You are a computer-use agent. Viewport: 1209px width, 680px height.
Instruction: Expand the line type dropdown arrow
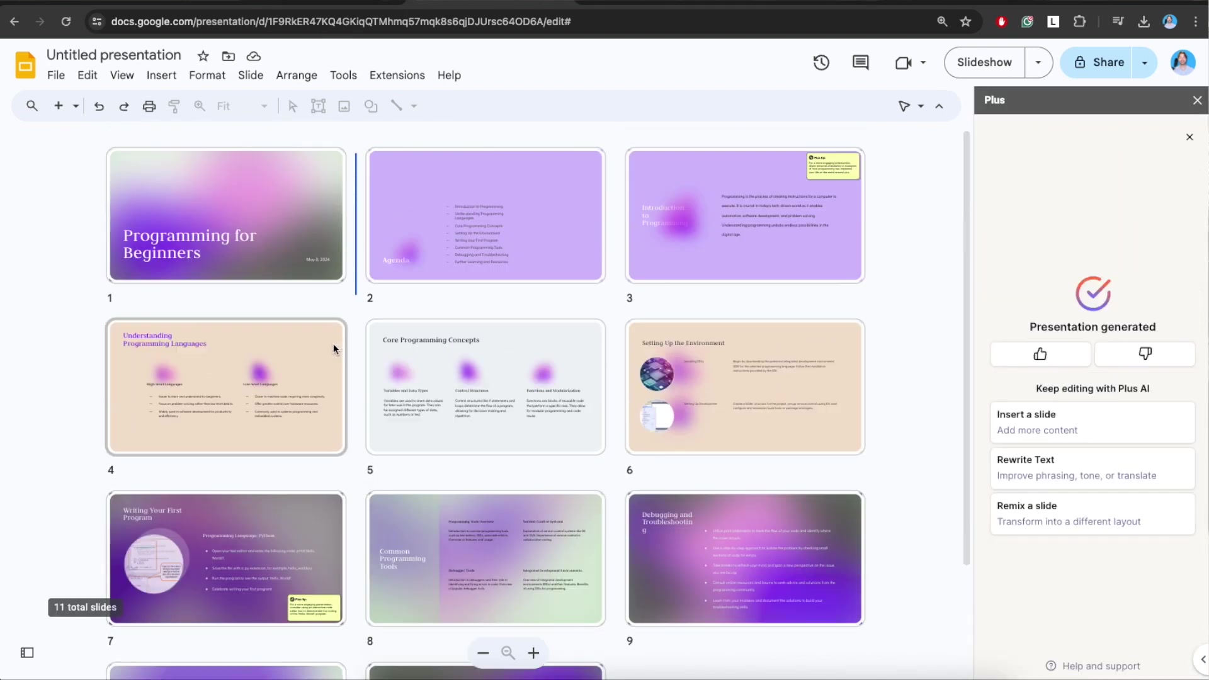pyautogui.click(x=414, y=106)
